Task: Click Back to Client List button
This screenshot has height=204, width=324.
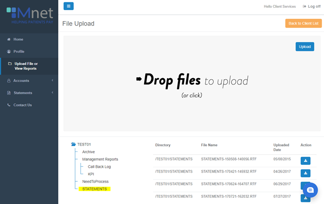Action: [303, 23]
